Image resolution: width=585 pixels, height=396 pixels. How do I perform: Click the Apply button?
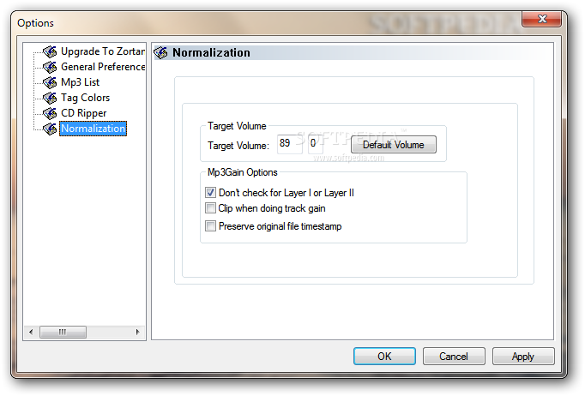tap(523, 357)
